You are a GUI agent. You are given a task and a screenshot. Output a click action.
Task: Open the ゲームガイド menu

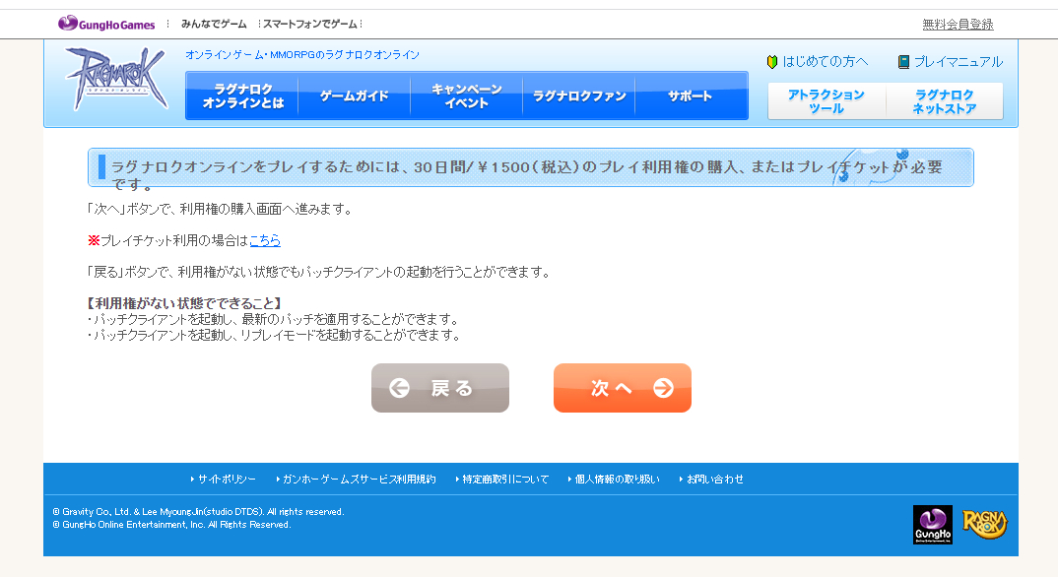coord(355,96)
